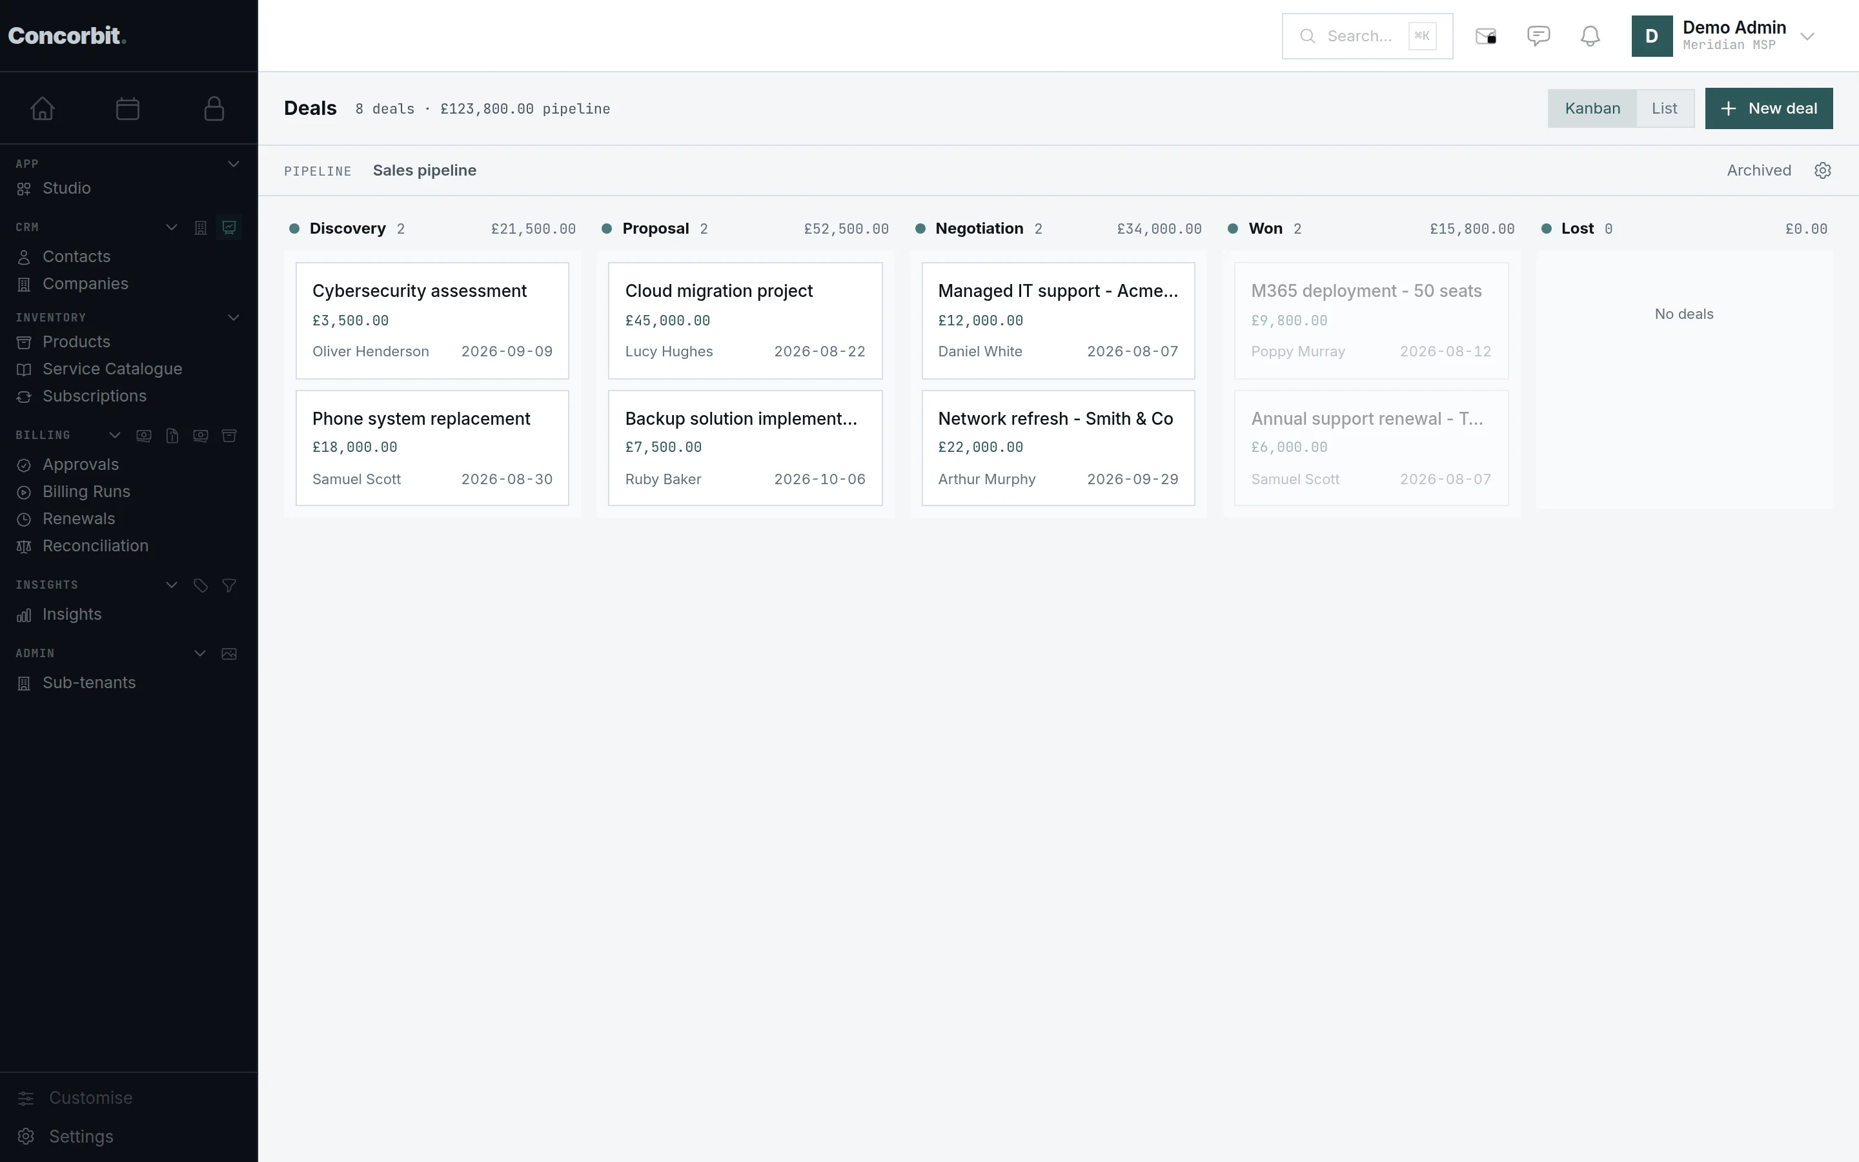1859x1162 pixels.
Task: Open the notifications bell
Action: point(1590,36)
